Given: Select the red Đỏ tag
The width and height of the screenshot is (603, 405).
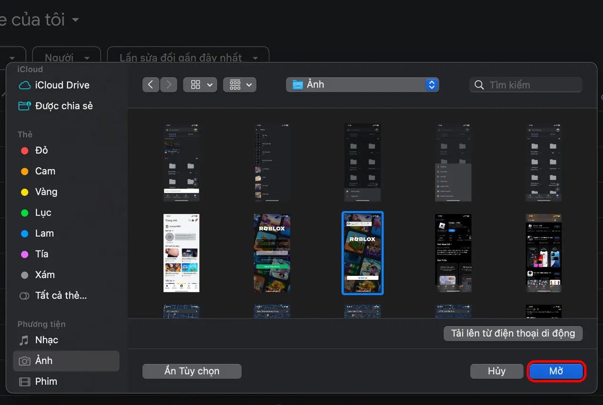Looking at the screenshot, I should point(41,150).
